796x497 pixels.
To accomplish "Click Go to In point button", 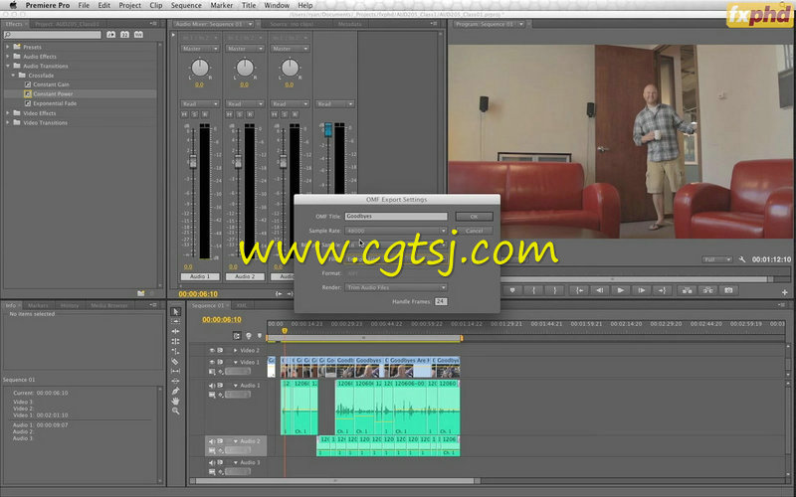I will pyautogui.click(x=578, y=290).
